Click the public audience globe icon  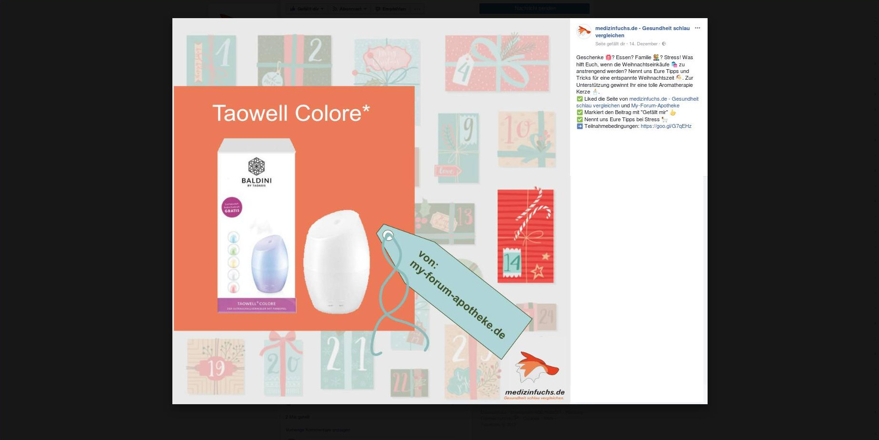click(664, 44)
